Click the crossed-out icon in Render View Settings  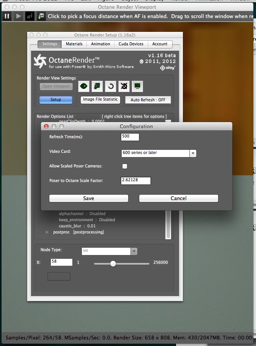[x=124, y=86]
